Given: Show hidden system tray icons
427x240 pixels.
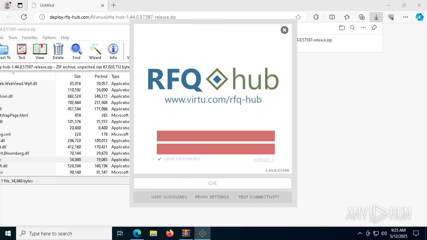Looking at the screenshot, I should [x=360, y=233].
